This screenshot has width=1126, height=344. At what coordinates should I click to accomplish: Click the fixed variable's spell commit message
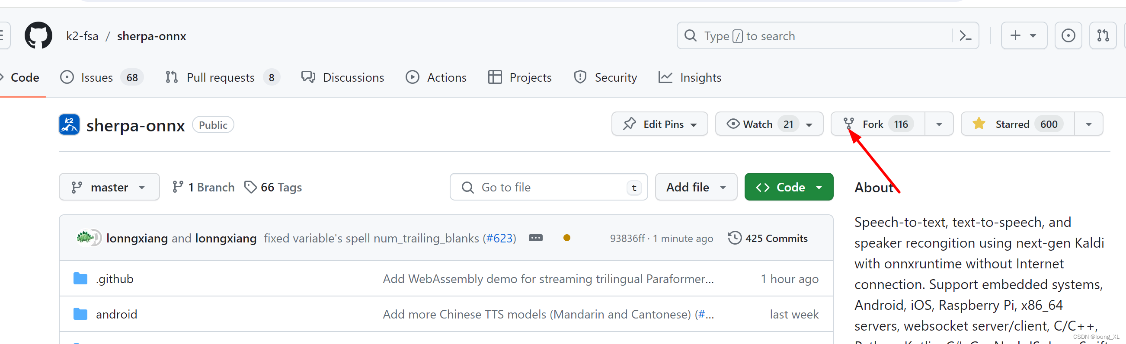(x=371, y=238)
